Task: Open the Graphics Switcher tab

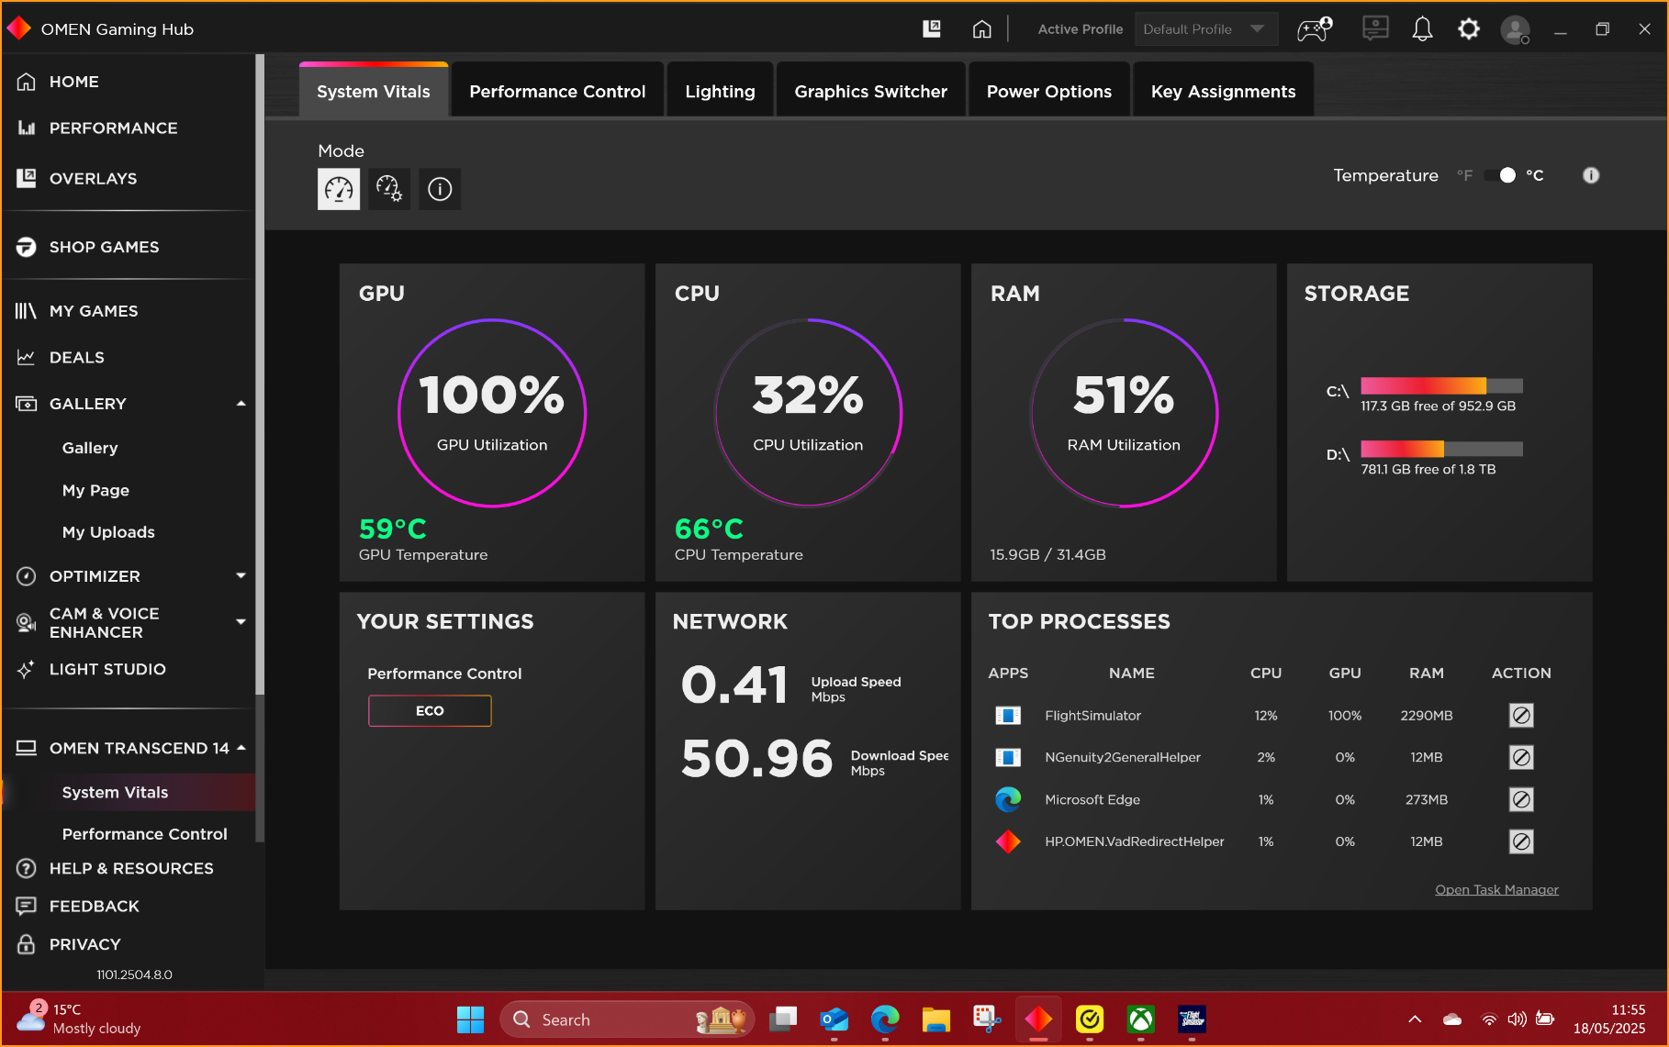Action: [x=870, y=92]
